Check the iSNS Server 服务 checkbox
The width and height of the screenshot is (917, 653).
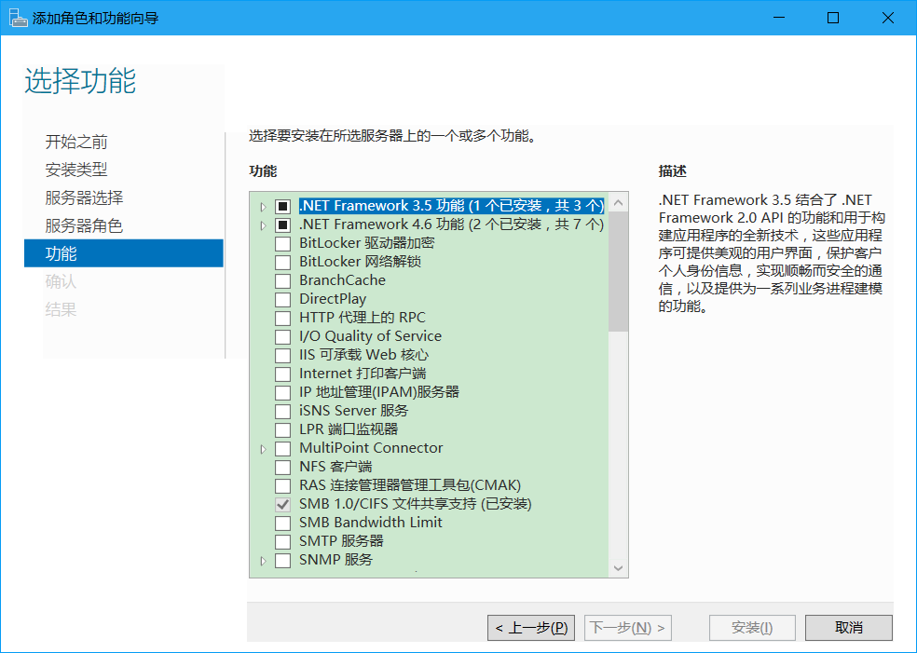coord(283,411)
